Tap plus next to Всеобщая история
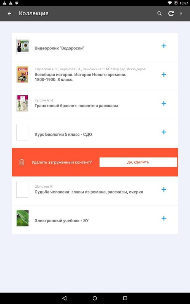The width and height of the screenshot is (190, 304). point(164,74)
